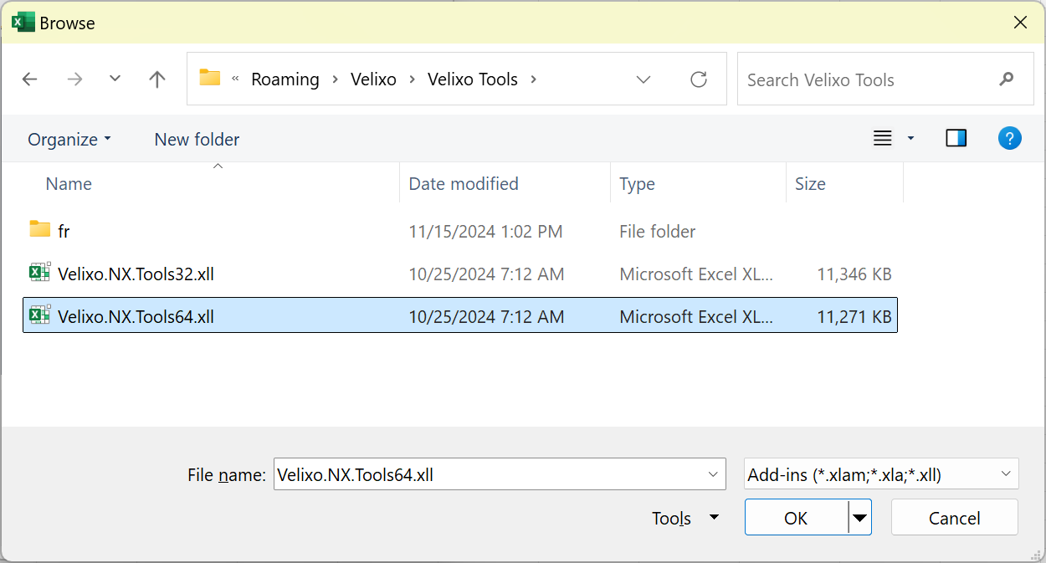Select Velixo in the breadcrumb path
1046x563 pixels.
point(373,79)
